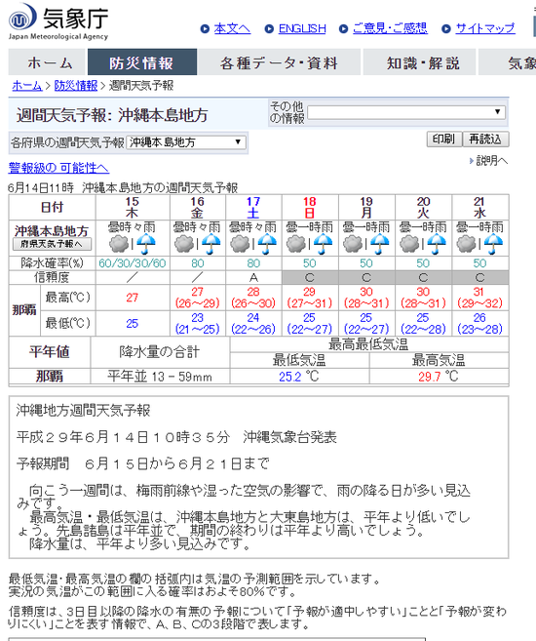The image size is (536, 641).
Task: Click the 週間天気予報: 沖縄本島地方 page title
Action: click(112, 115)
